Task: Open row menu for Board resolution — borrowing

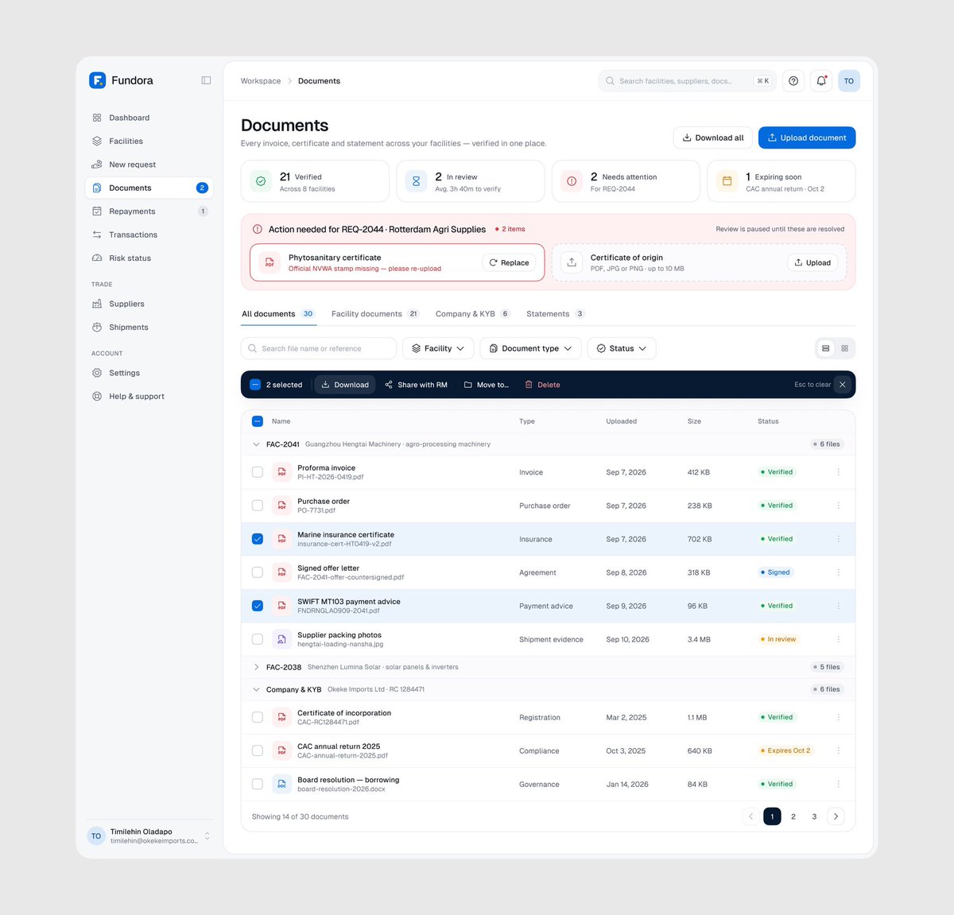Action: [x=838, y=784]
